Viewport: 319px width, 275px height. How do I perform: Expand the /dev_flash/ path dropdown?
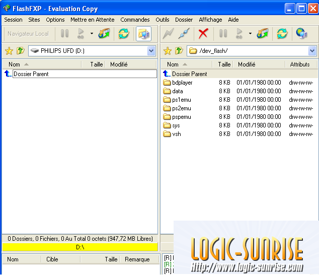tap(312, 51)
